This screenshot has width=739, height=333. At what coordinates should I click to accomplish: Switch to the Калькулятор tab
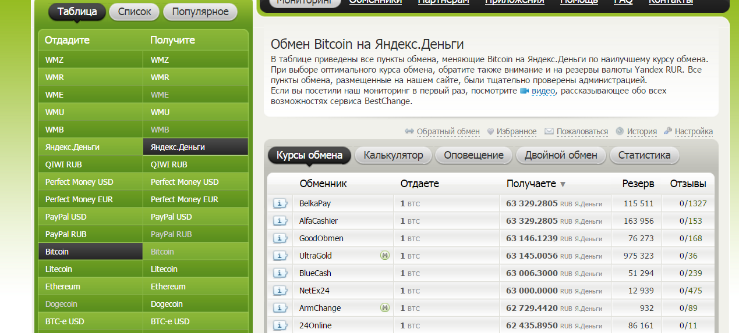point(393,155)
